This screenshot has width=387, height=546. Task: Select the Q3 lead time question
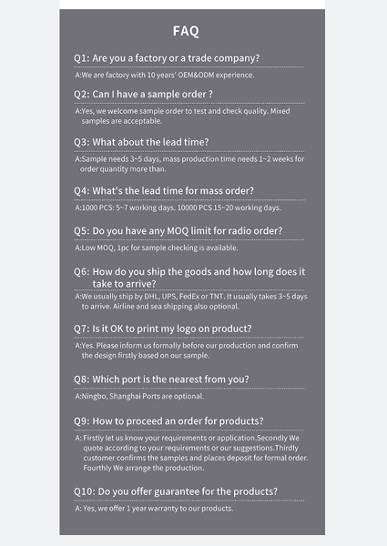(141, 142)
